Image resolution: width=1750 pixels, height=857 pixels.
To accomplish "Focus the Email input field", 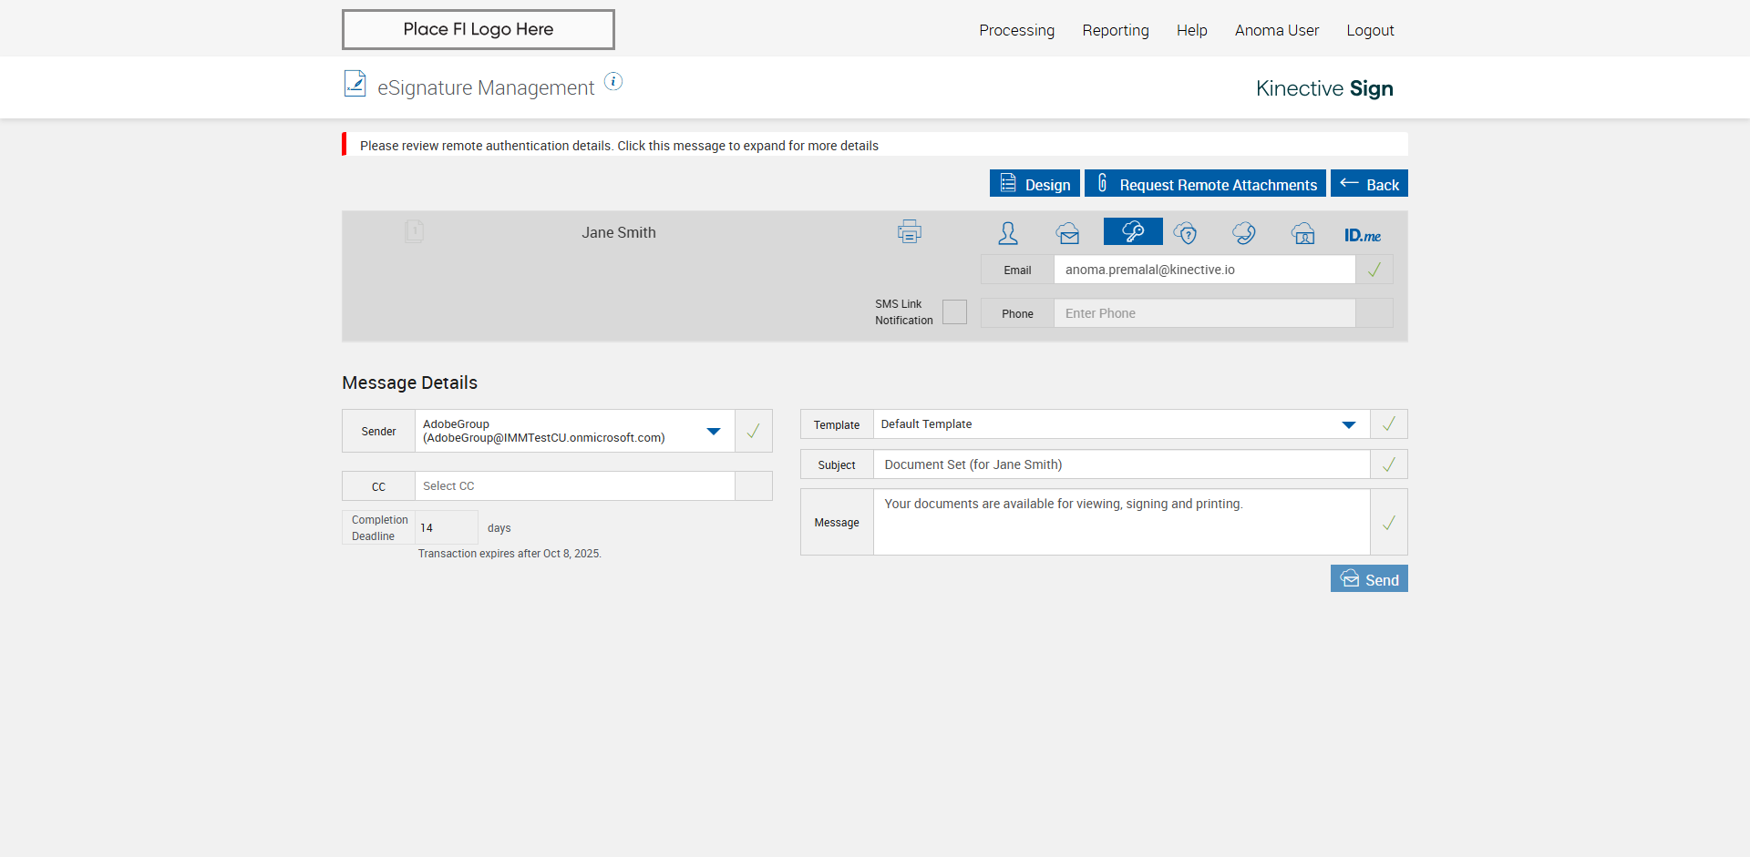I will click(x=1205, y=270).
